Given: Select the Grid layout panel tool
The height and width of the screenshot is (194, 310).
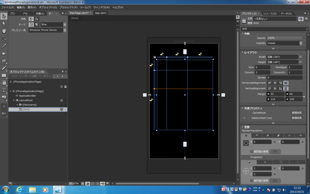Looking at the screenshot, I should (x=4, y=83).
